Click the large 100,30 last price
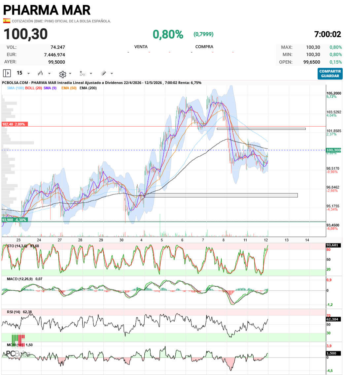This screenshot has height=375, width=346. [x=26, y=34]
